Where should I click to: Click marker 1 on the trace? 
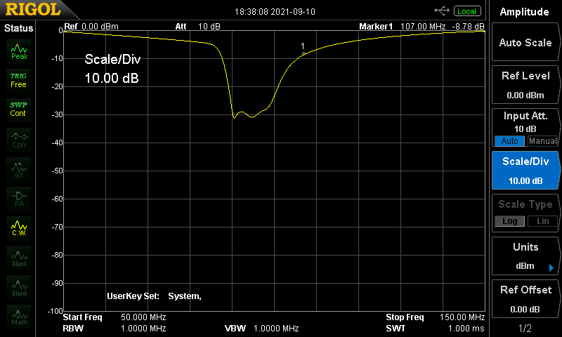303,53
